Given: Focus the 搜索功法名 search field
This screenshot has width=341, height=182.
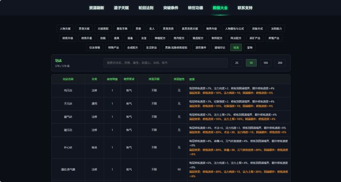Looking at the screenshot, I should coord(165,63).
